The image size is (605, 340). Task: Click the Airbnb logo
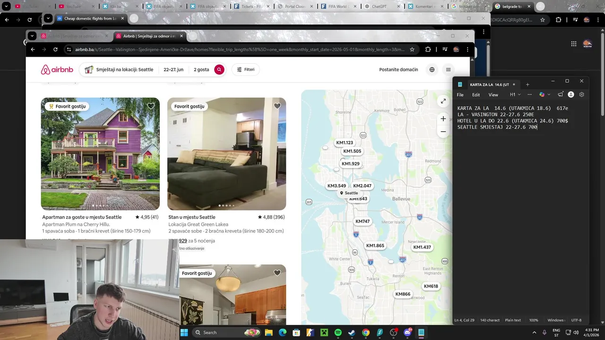[57, 69]
